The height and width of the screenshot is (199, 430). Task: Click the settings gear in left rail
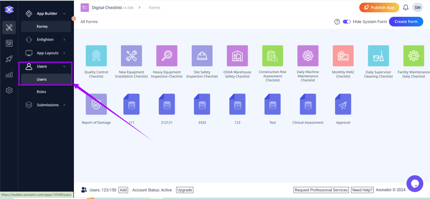pyautogui.click(x=9, y=90)
